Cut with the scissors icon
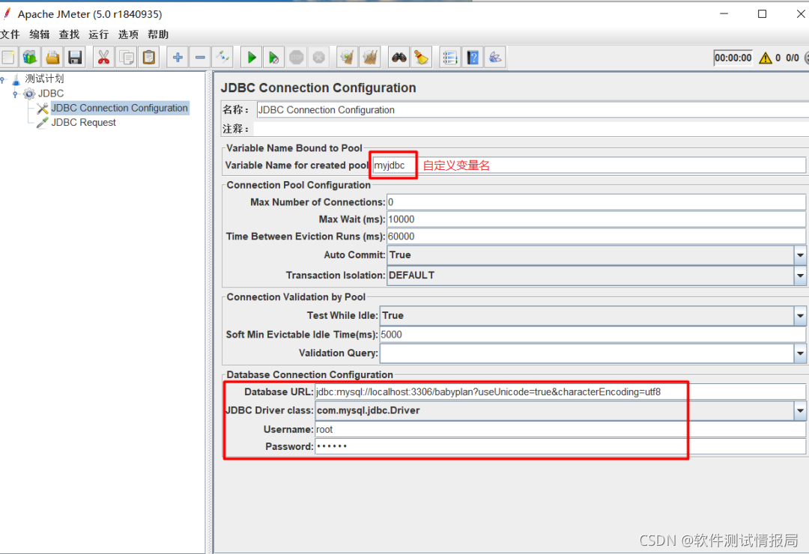Image resolution: width=809 pixels, height=554 pixels. coord(103,57)
